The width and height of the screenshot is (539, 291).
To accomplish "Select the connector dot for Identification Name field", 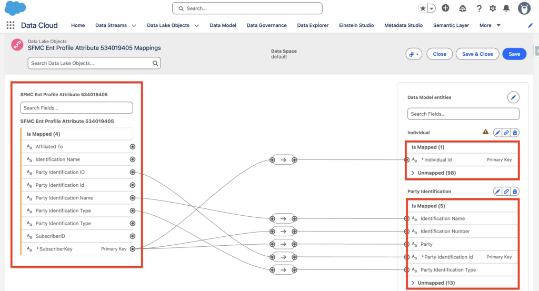I will point(132,159).
